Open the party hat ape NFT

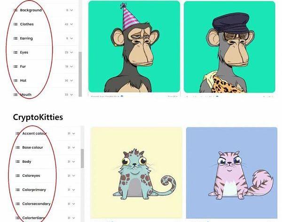(x=134, y=47)
